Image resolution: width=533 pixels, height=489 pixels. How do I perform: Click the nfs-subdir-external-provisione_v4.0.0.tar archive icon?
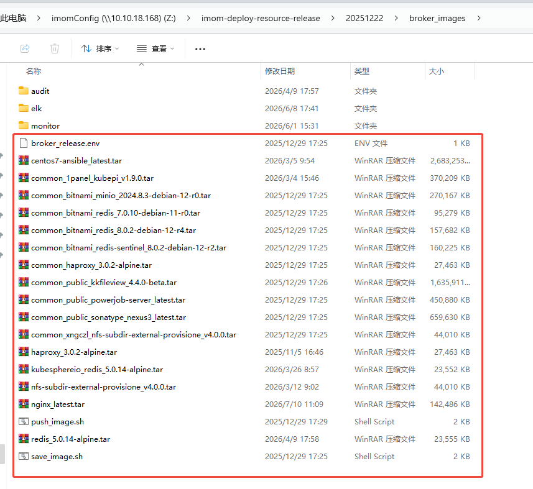(24, 386)
